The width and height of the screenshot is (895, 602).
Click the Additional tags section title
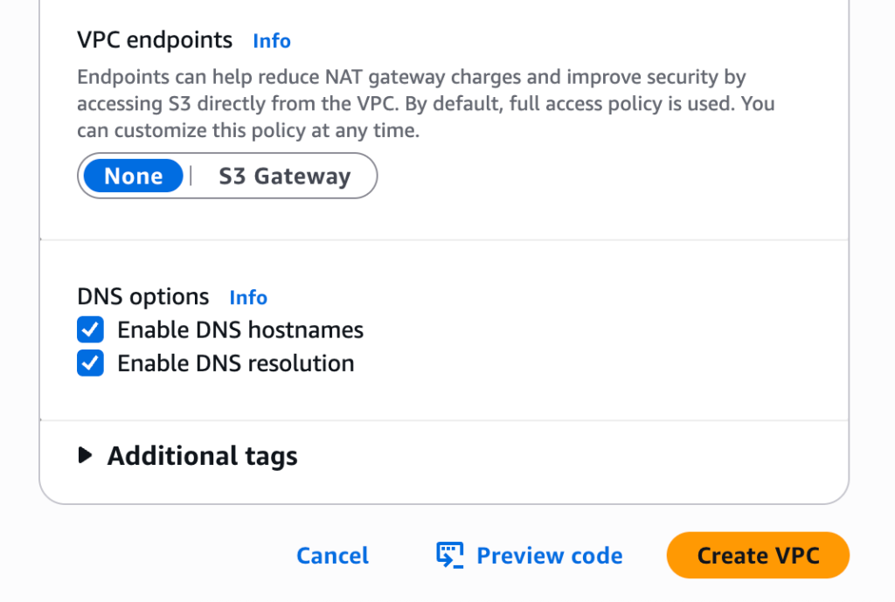(202, 456)
